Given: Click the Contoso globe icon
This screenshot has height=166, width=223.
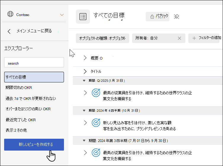Looking at the screenshot, I should tap(10, 14).
